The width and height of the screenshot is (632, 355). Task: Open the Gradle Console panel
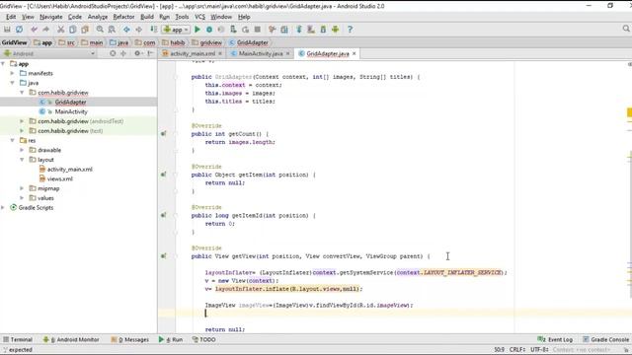(x=605, y=339)
